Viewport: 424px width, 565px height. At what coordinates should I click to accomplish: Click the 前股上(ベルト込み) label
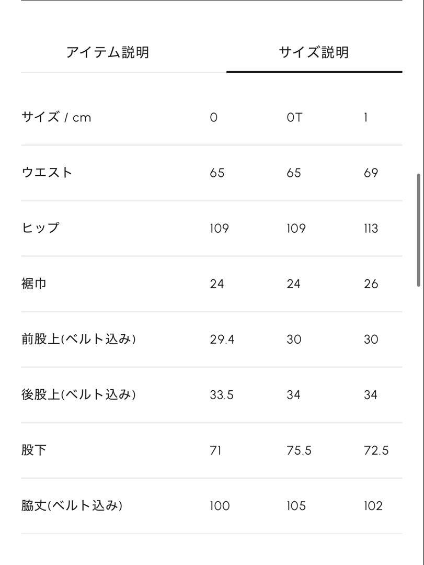click(78, 339)
